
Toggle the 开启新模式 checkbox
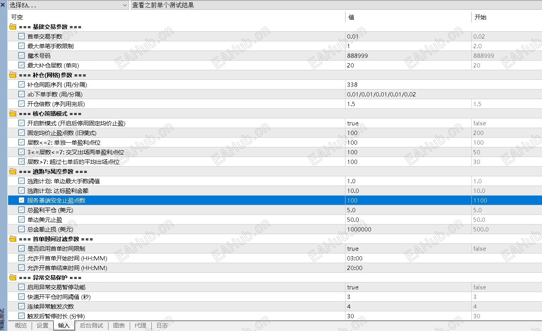point(22,123)
